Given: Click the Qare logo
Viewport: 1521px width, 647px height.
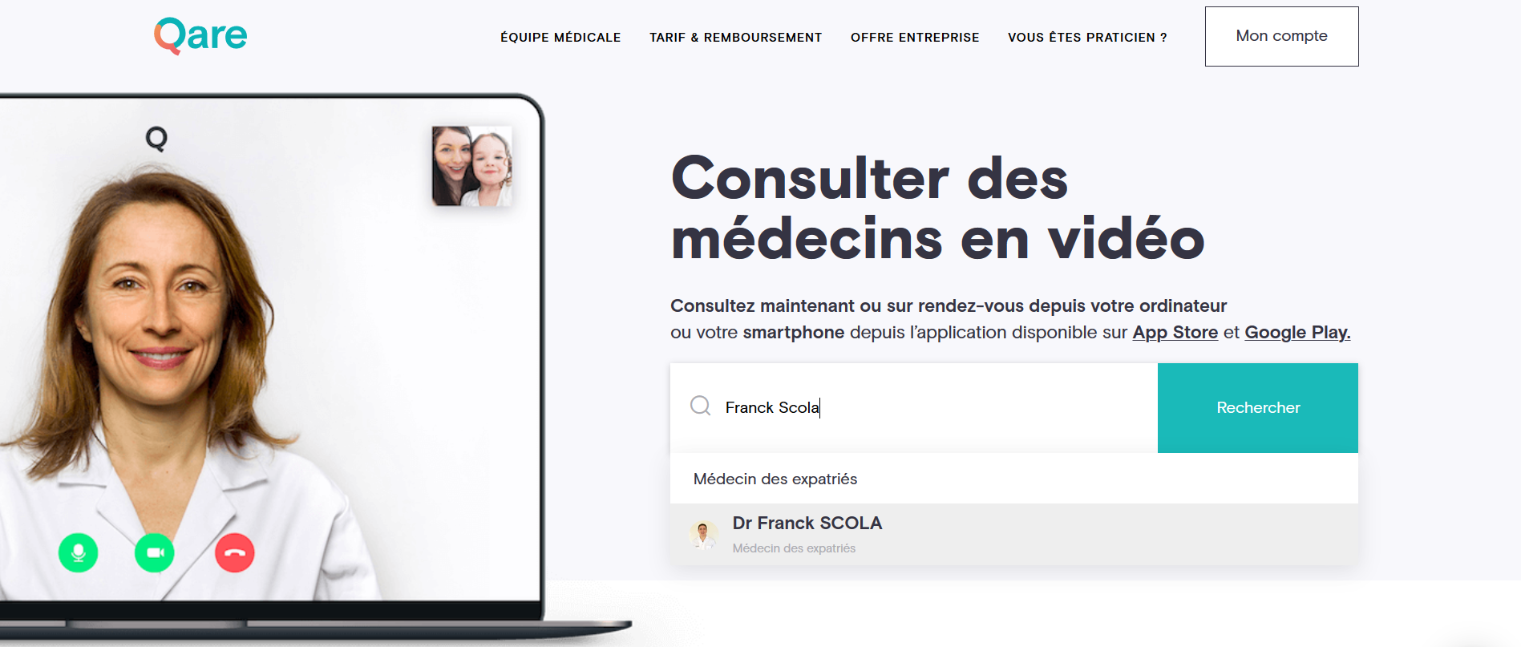Looking at the screenshot, I should click(200, 36).
